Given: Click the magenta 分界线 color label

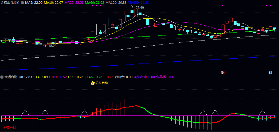Looking at the screenshot, I should pyautogui.click(x=165, y=77).
